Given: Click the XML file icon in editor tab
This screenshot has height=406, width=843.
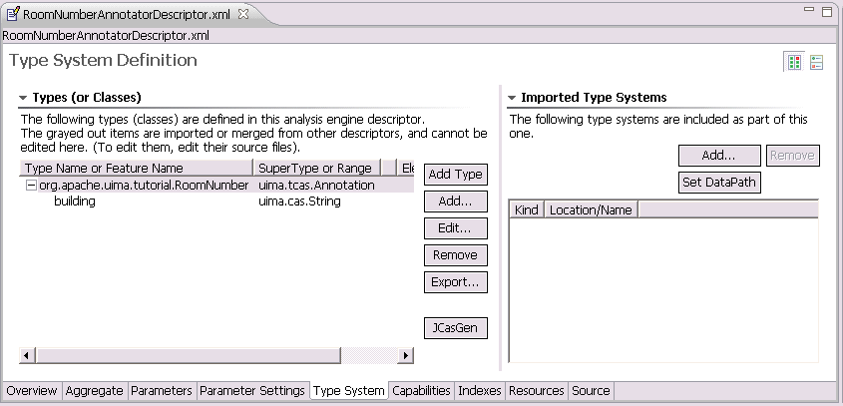Looking at the screenshot, I should [x=12, y=12].
